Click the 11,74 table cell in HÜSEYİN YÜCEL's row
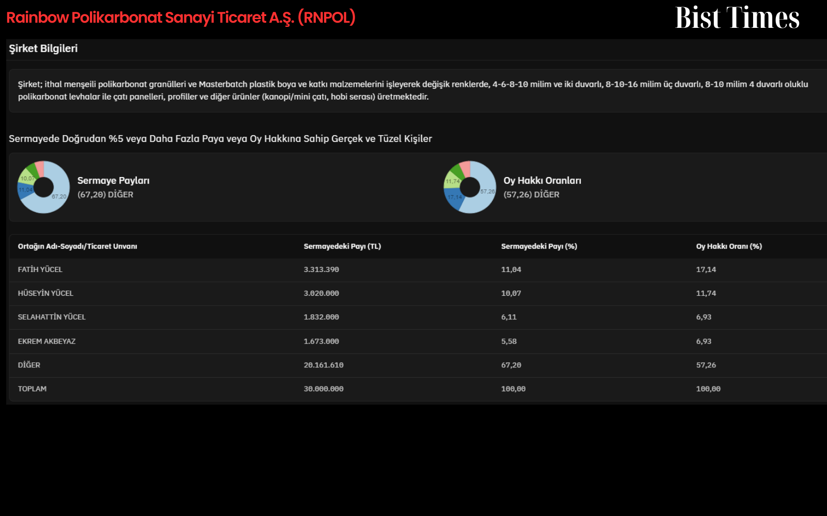Image resolution: width=827 pixels, height=516 pixels. click(706, 293)
